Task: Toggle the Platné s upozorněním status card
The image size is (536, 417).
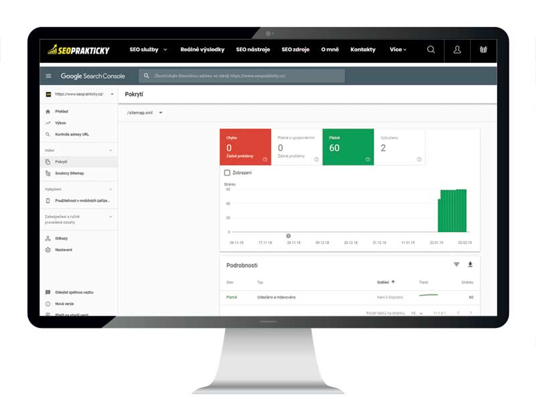Action: point(297,147)
